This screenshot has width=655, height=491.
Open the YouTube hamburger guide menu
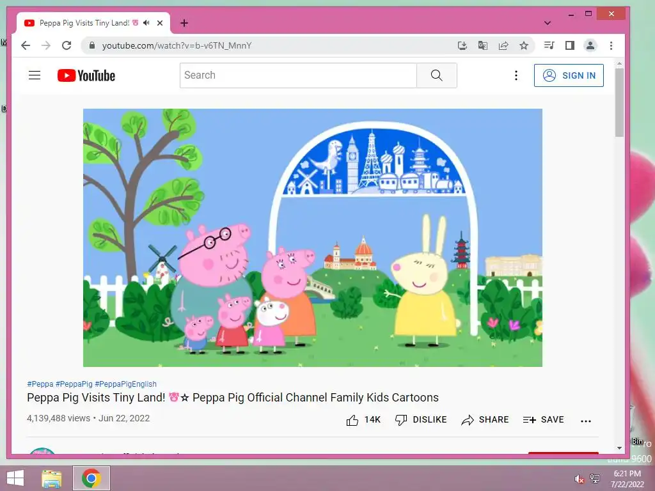(35, 75)
